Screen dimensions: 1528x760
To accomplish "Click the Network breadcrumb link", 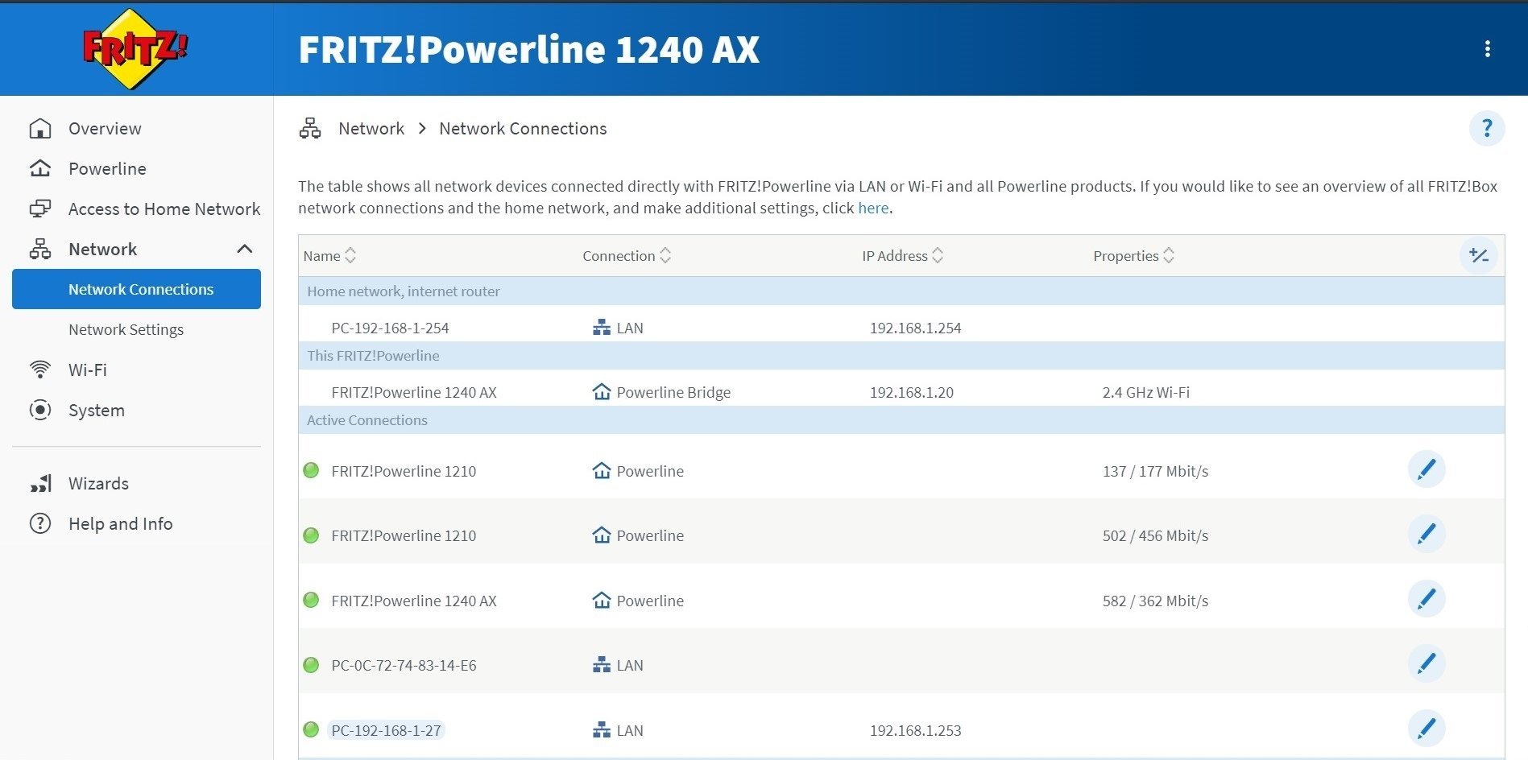I will click(371, 129).
